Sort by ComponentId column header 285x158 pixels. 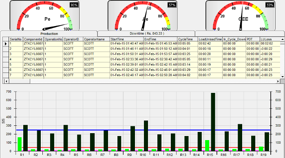33,39
